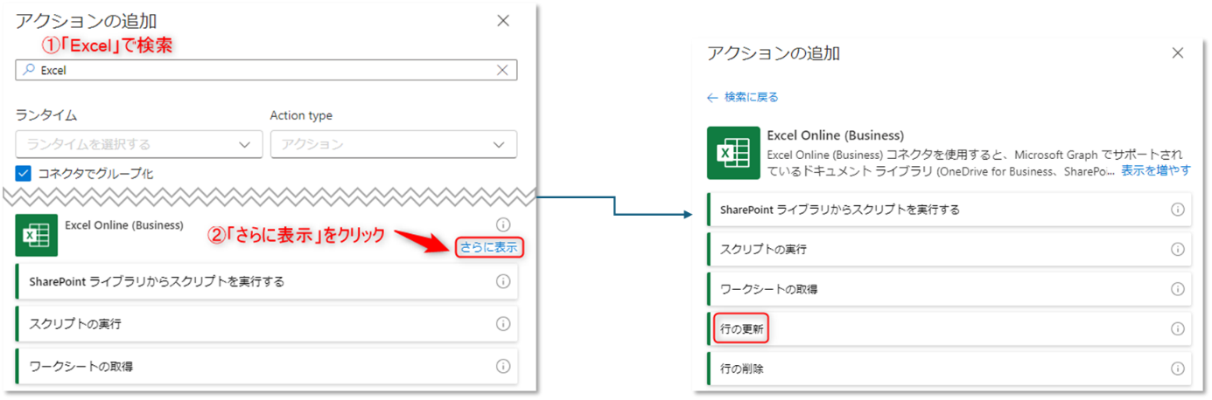Toggle the コネクタでグループ化 checkbox
Viewport: 1212px width, 400px height.
click(x=24, y=173)
